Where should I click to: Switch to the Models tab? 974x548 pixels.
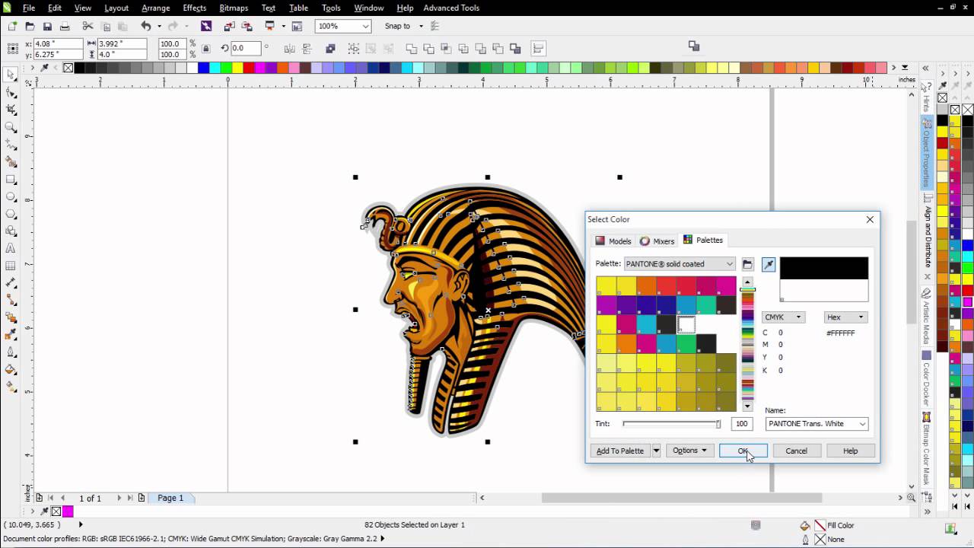coord(613,241)
